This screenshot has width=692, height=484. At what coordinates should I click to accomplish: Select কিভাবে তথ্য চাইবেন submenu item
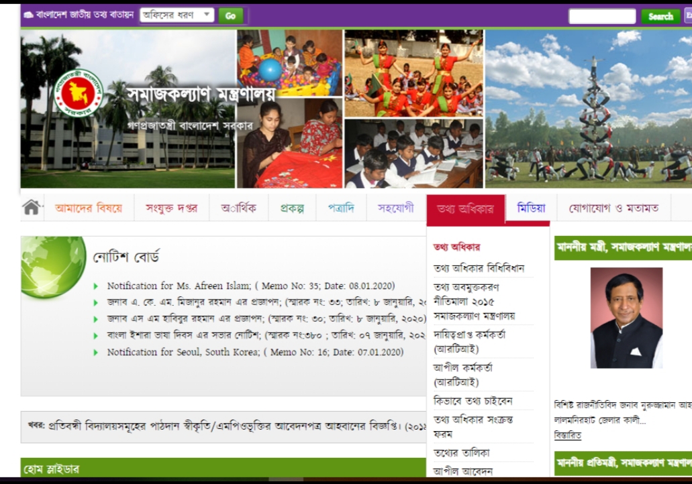pyautogui.click(x=473, y=401)
